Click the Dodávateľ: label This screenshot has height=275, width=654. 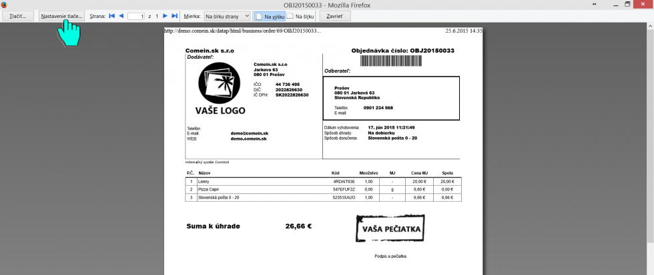point(201,56)
